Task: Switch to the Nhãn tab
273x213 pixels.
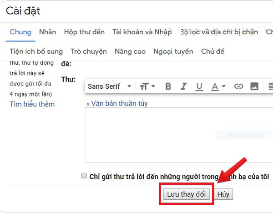Action: point(47,32)
